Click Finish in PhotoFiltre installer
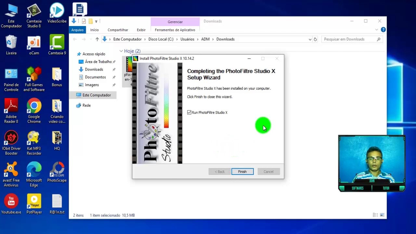Viewport: 416px width, 234px height. pos(242,172)
